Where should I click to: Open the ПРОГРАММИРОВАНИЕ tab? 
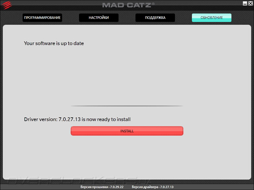coord(42,17)
